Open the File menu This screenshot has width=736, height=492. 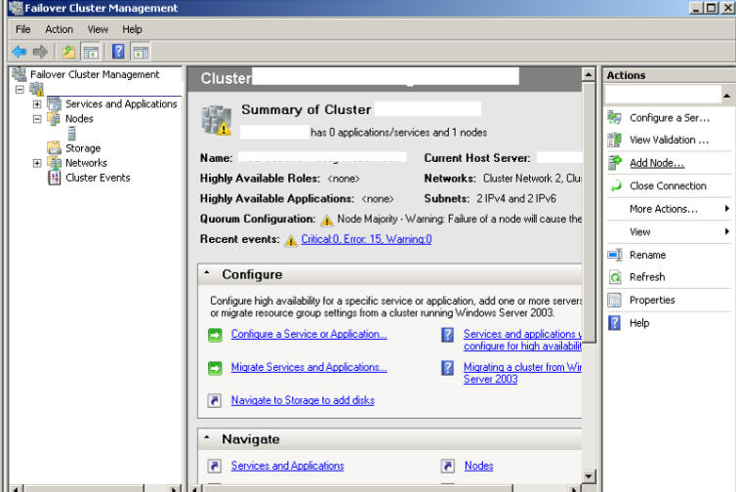[x=23, y=29]
